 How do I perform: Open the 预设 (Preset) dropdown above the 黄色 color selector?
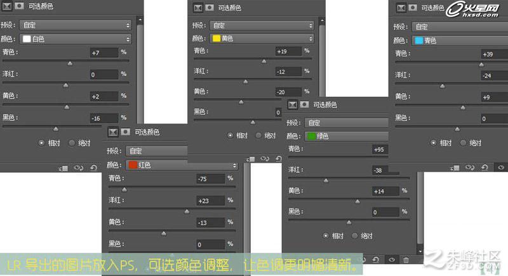pyautogui.click(x=262, y=25)
